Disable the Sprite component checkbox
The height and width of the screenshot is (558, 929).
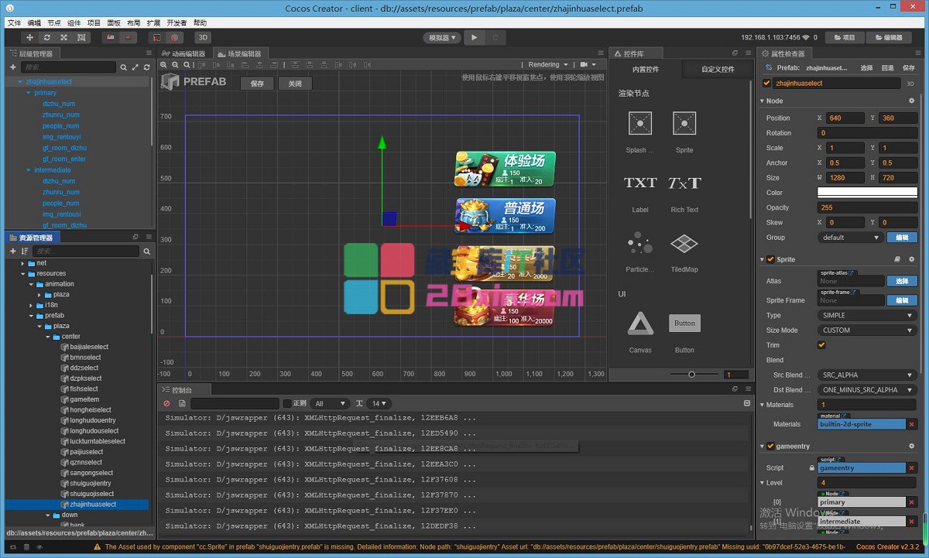tap(770, 259)
